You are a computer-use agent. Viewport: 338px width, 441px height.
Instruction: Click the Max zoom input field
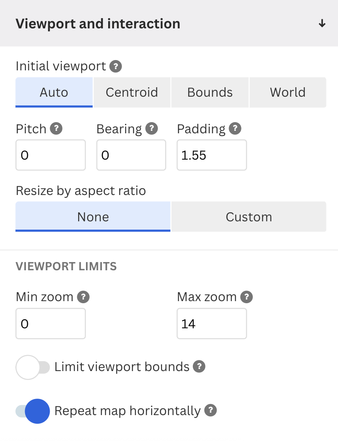[212, 324]
